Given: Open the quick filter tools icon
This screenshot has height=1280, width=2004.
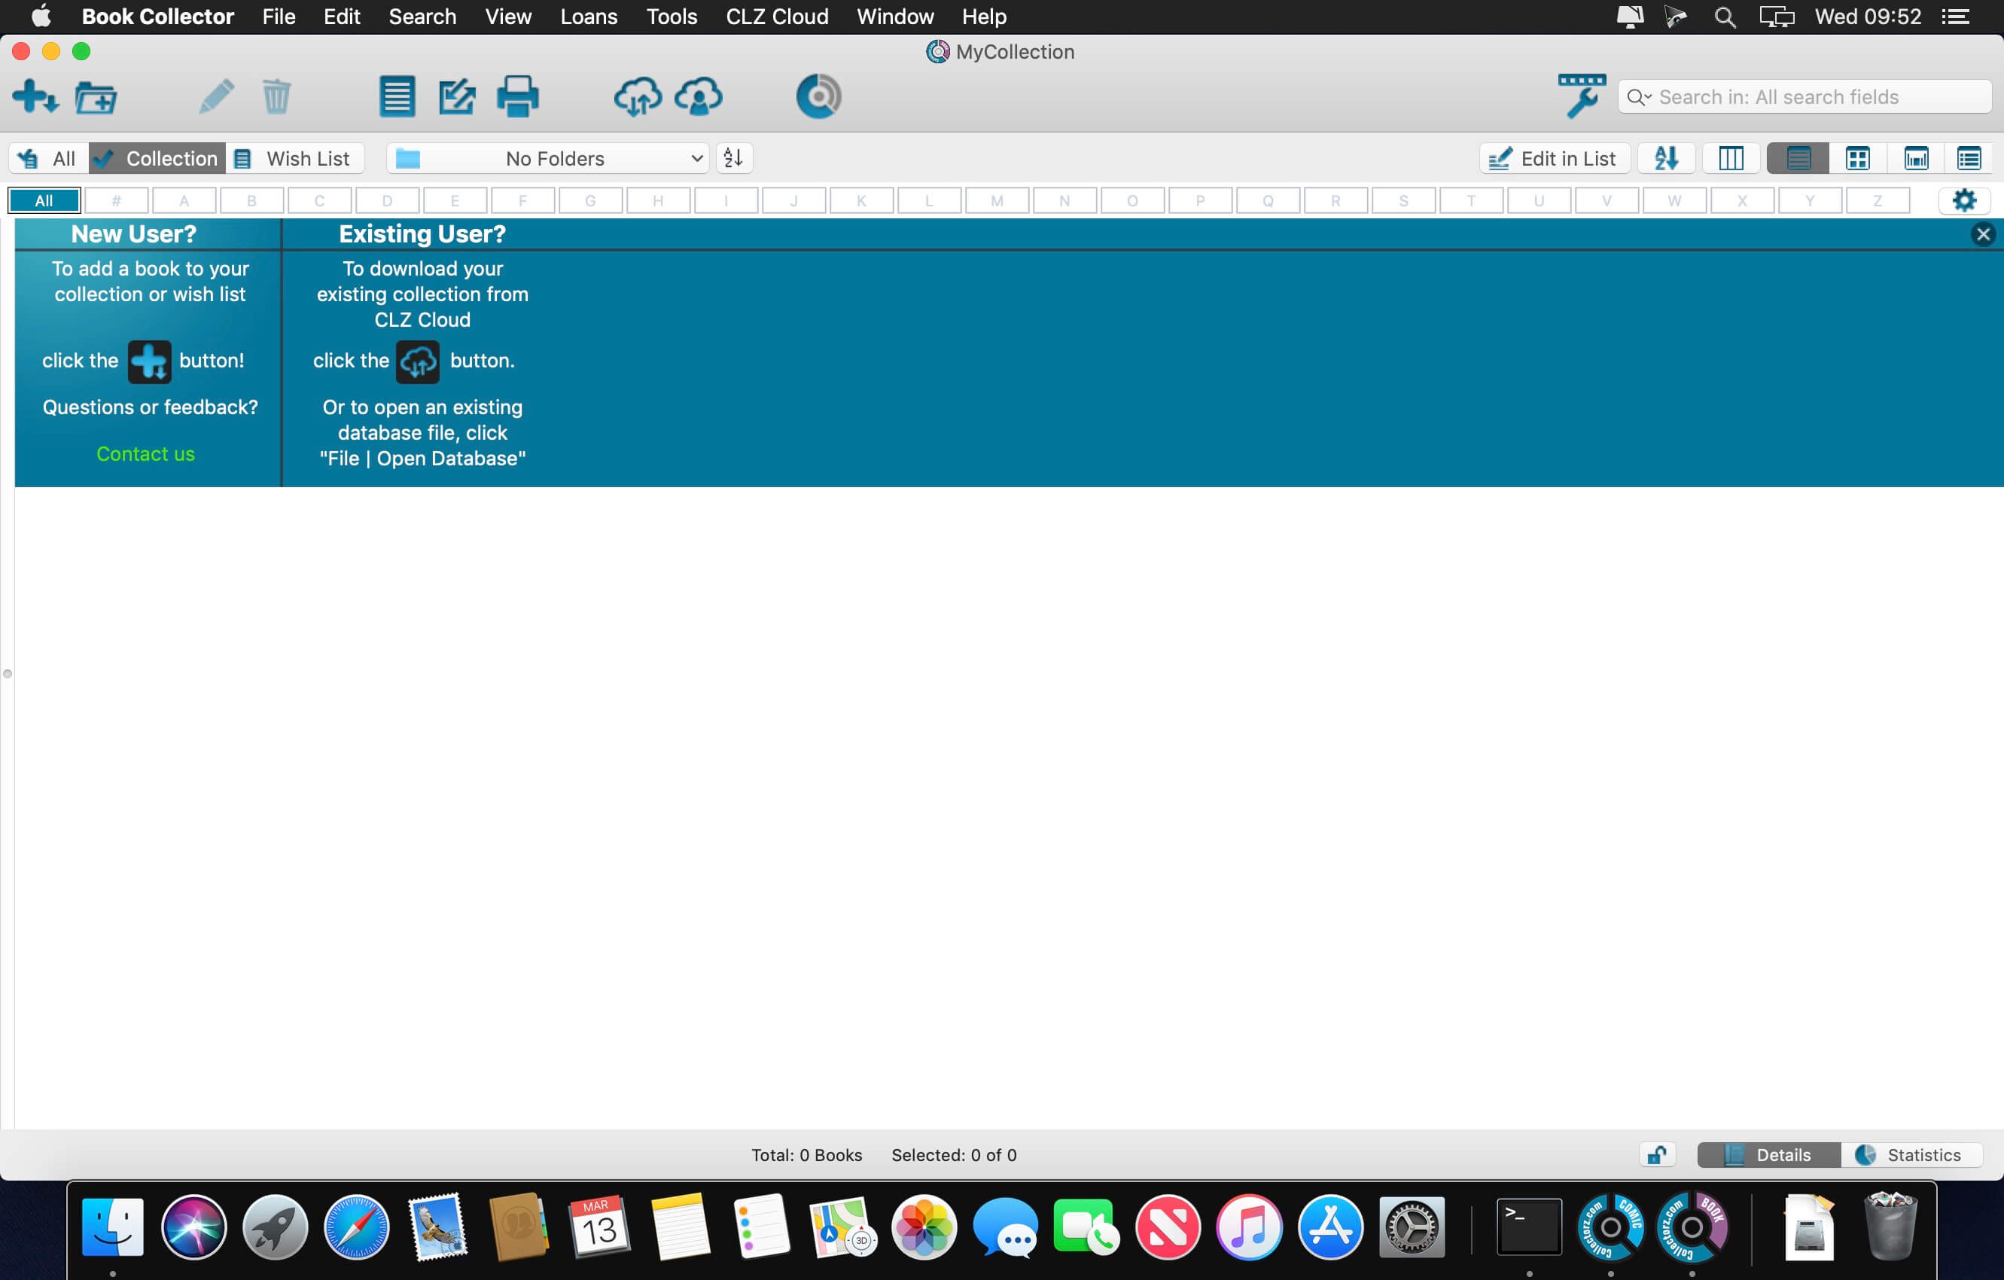Looking at the screenshot, I should (x=1580, y=96).
